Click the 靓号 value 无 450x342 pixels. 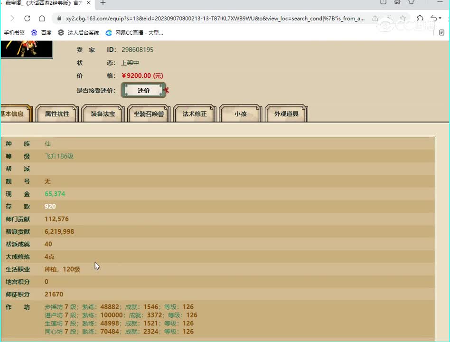tap(47, 181)
